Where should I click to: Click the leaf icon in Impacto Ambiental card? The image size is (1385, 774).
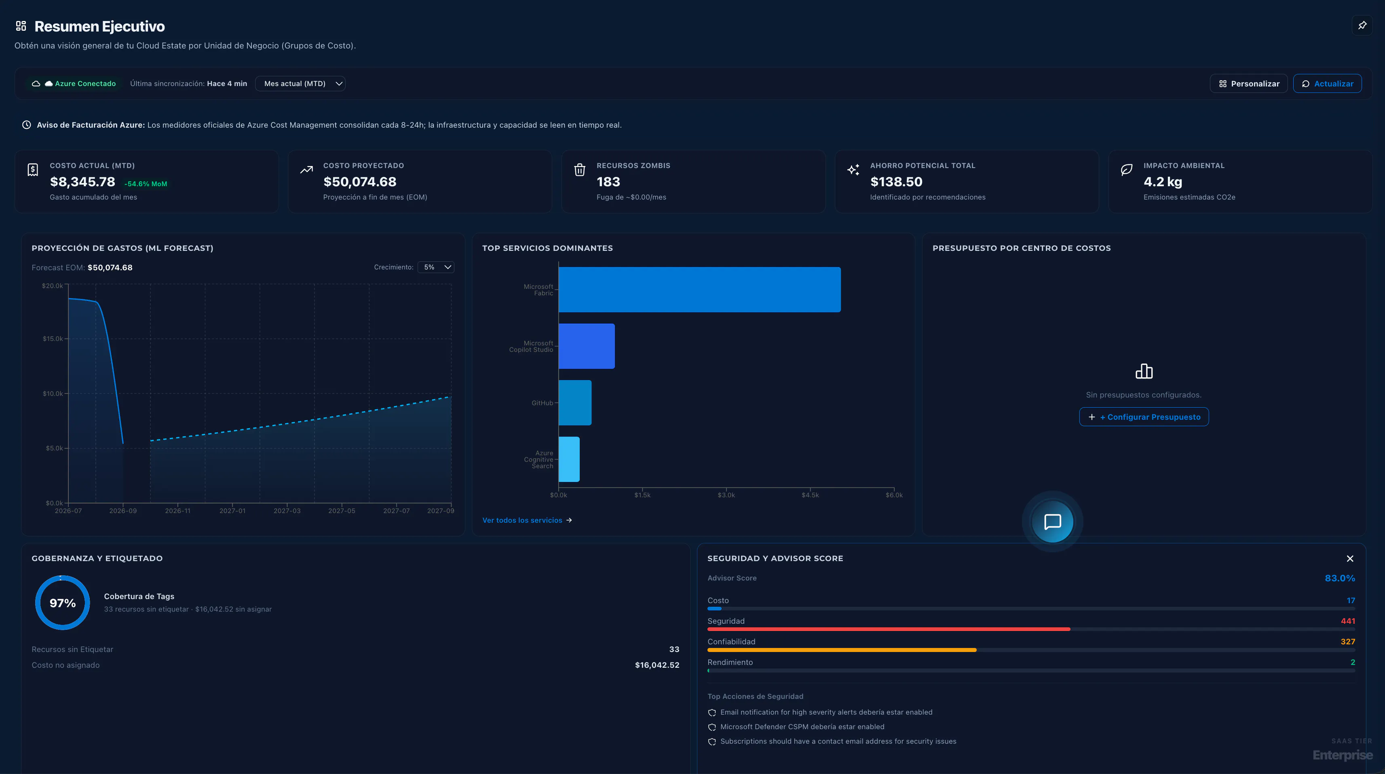point(1126,170)
